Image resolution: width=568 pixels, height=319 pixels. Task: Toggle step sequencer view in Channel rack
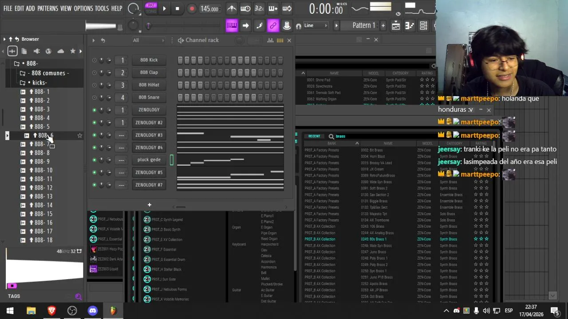click(x=280, y=40)
